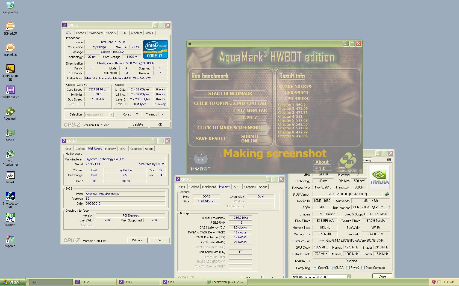
Task: Click the CPU-Z Z icon in top window title bar
Action: (64, 25)
